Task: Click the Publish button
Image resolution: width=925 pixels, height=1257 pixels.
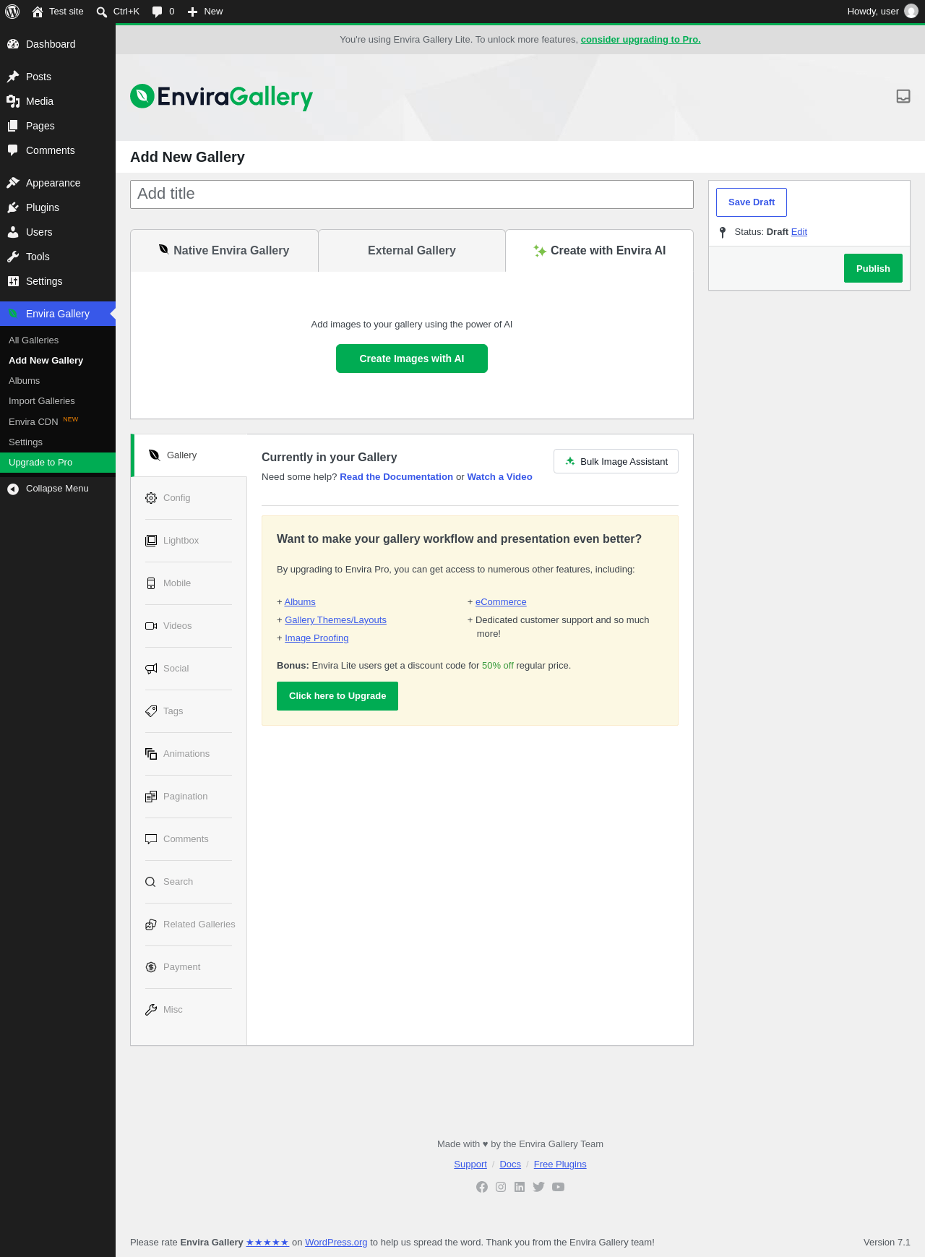Action: tap(873, 268)
